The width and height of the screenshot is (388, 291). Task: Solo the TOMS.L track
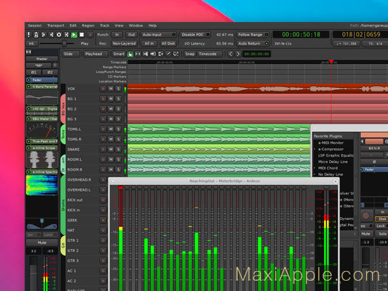pyautogui.click(x=118, y=129)
